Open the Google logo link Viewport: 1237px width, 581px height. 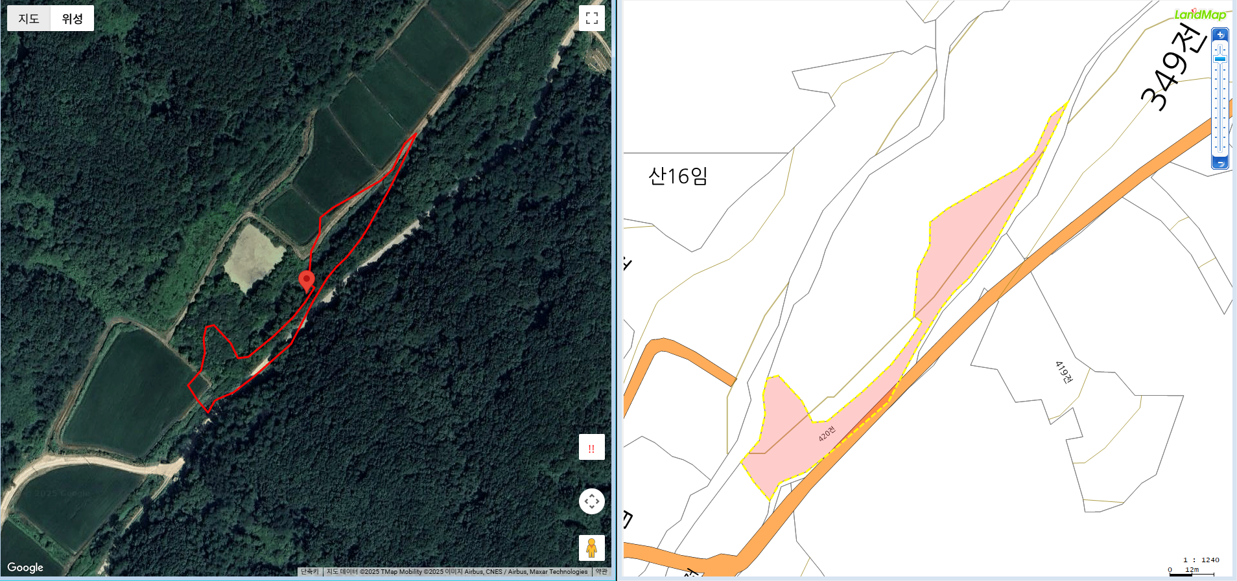(x=25, y=567)
